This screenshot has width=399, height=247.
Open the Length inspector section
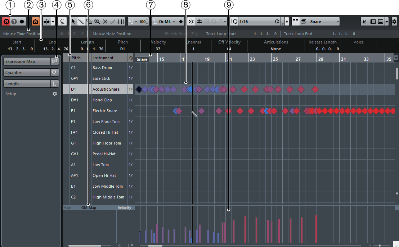point(27,84)
